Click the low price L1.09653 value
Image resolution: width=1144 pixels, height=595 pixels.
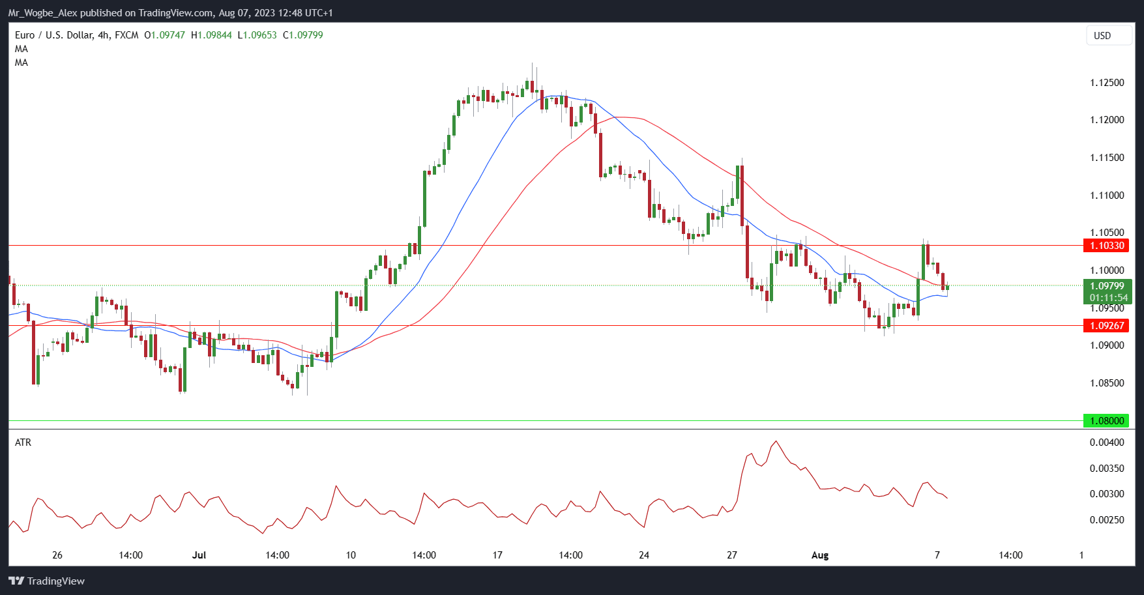pyautogui.click(x=257, y=35)
